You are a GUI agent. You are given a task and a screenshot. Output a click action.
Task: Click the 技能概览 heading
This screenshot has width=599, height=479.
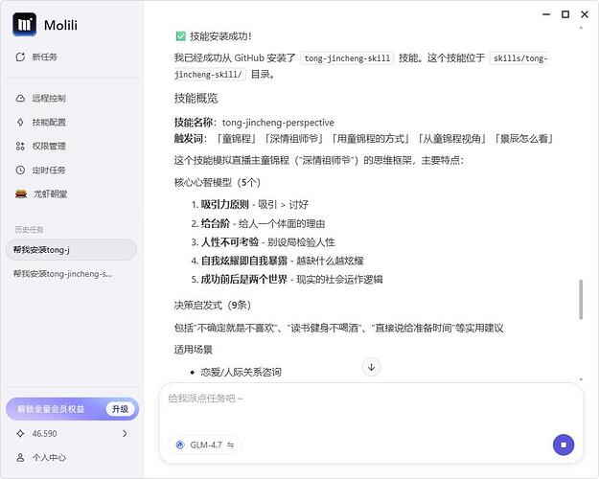click(x=196, y=98)
